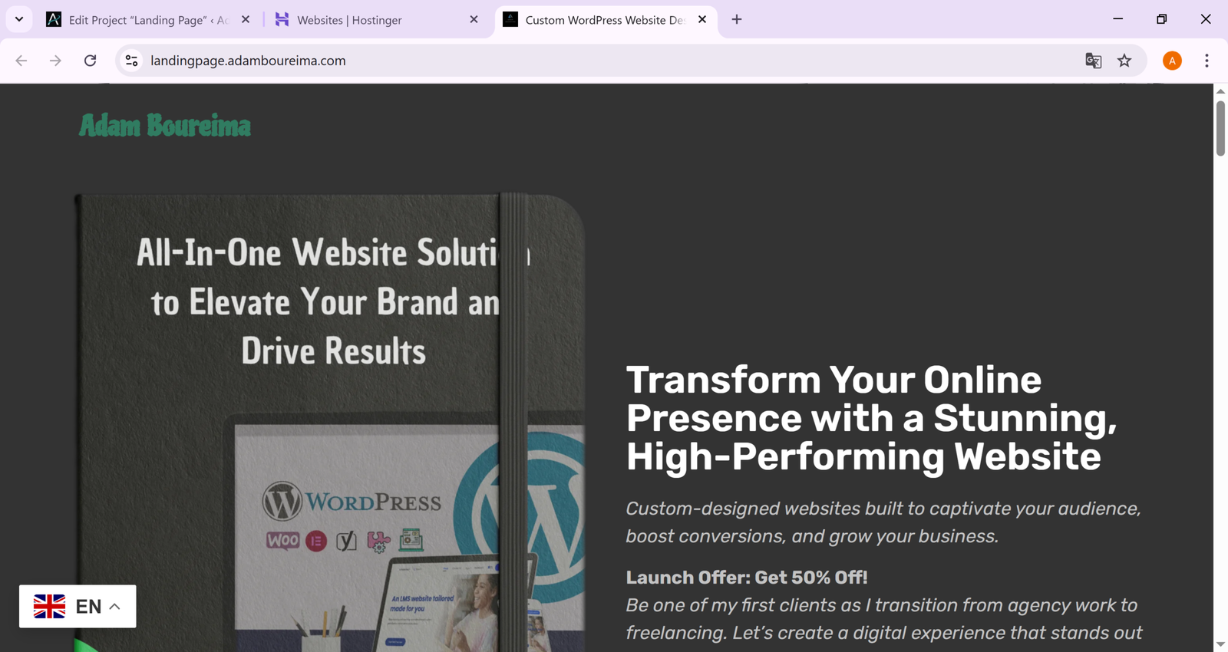Image resolution: width=1228 pixels, height=652 pixels.
Task: Click the Google Translate icon
Action: 1093,61
